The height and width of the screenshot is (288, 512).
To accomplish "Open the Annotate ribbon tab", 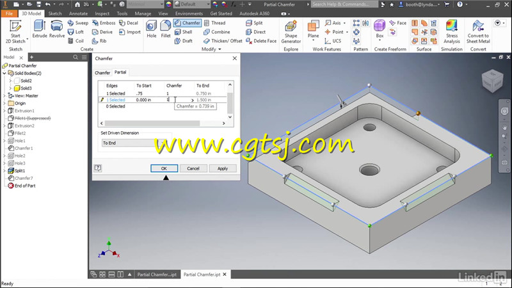I will 78,13.
